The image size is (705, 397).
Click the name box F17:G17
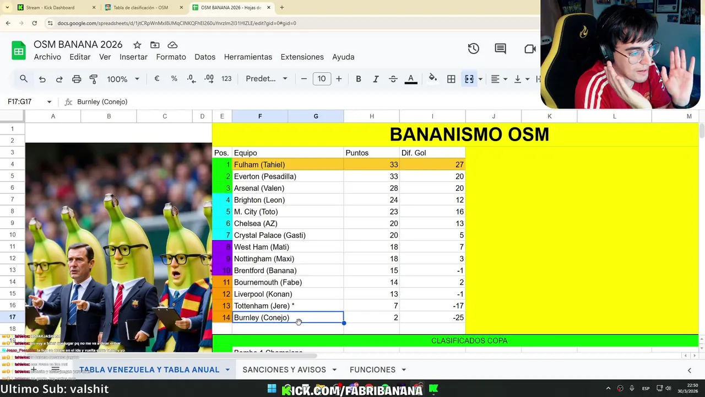20,101
